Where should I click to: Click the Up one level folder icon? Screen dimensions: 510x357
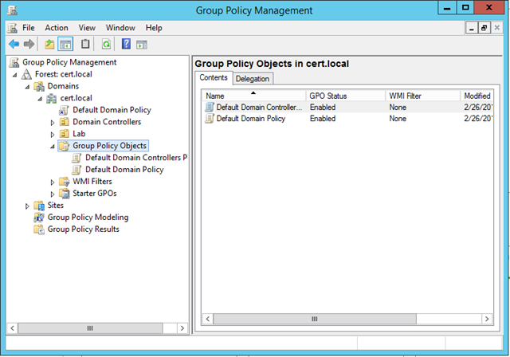coord(49,44)
